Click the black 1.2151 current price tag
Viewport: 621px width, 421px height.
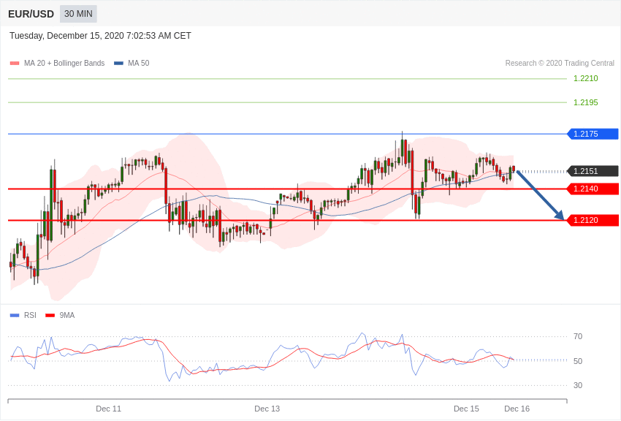tap(593, 171)
